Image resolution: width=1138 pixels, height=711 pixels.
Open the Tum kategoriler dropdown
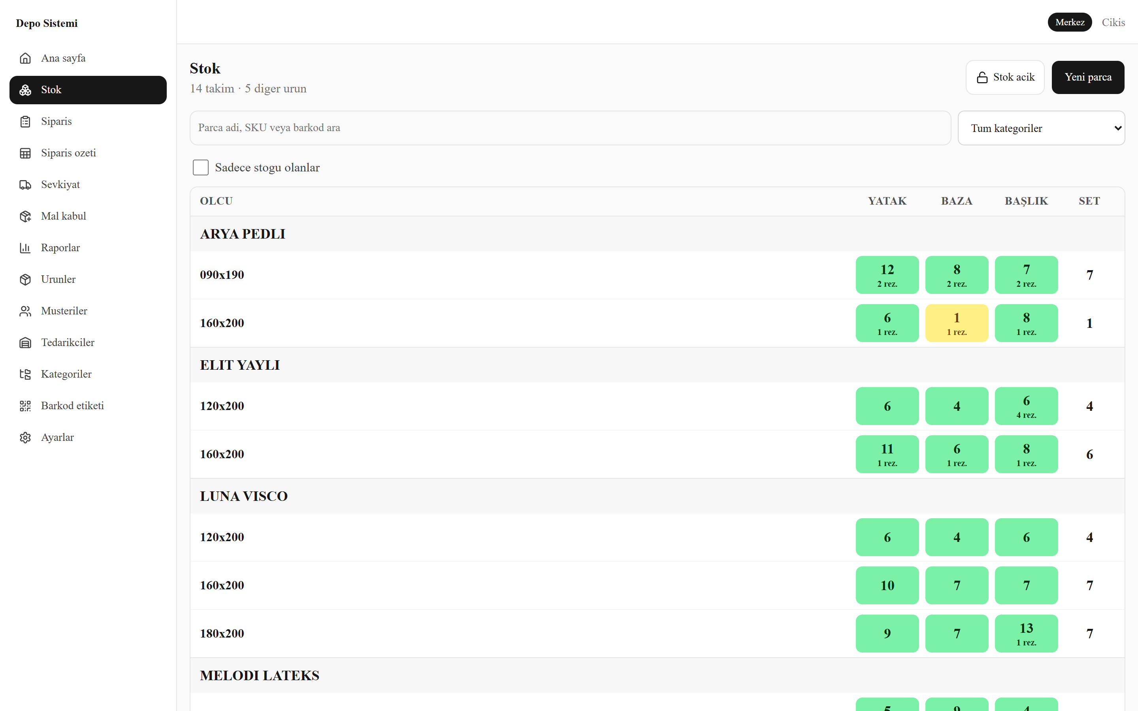(1041, 128)
